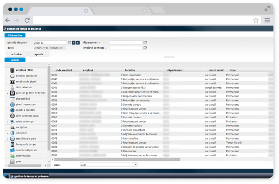The image size is (279, 184).
Task: Bookmark the page with the star icon
Action: pyautogui.click(x=256, y=20)
